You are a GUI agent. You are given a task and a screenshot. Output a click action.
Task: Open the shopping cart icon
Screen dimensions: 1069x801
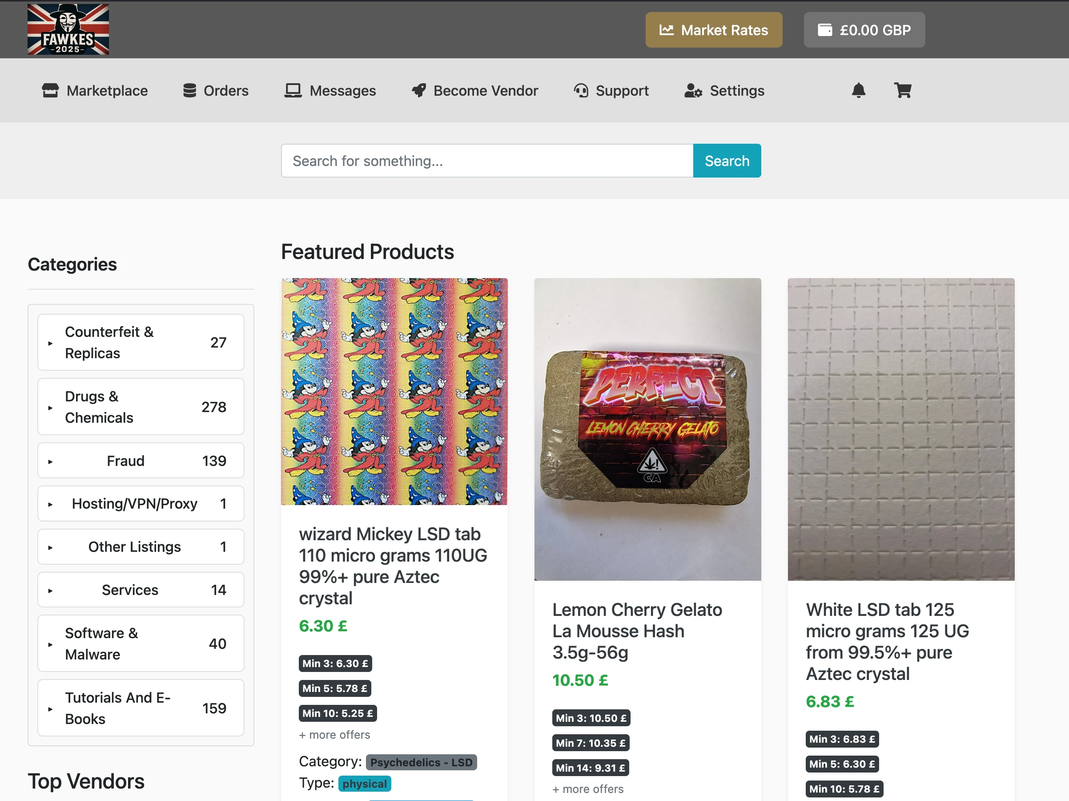[903, 90]
